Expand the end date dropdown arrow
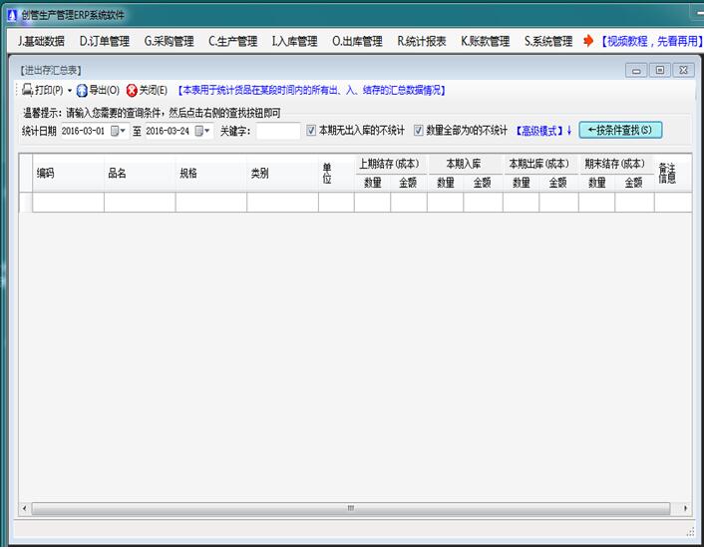The width and height of the screenshot is (704, 549). pyautogui.click(x=208, y=132)
